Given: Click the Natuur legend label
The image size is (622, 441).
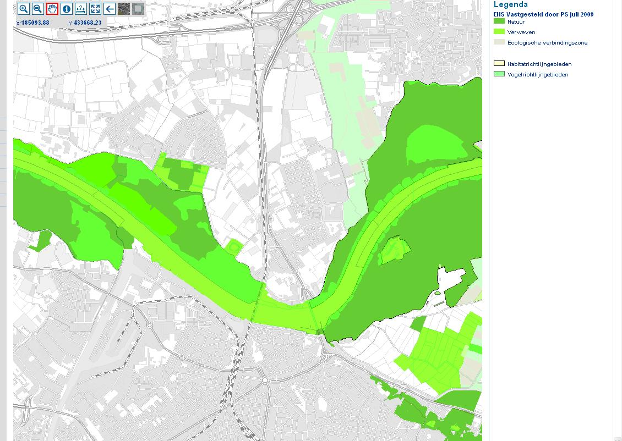Looking at the screenshot, I should (516, 22).
